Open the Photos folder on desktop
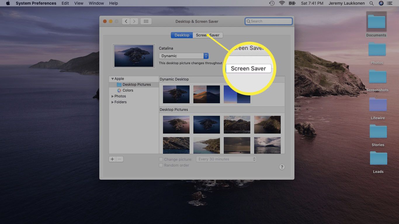Viewport: 399px width, 224px height. tap(377, 52)
